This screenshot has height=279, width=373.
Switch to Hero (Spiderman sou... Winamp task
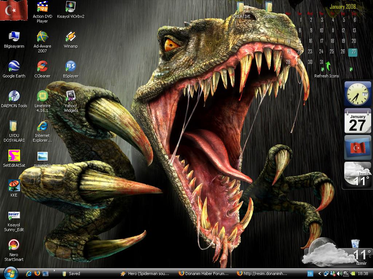click(147, 274)
